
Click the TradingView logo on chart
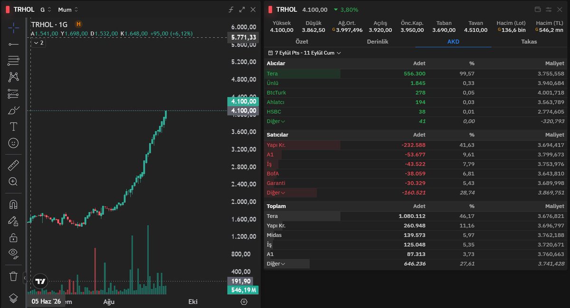(41, 281)
